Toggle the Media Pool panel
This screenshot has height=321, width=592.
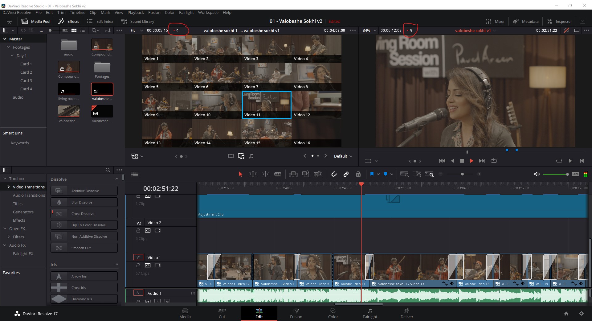pos(36,21)
